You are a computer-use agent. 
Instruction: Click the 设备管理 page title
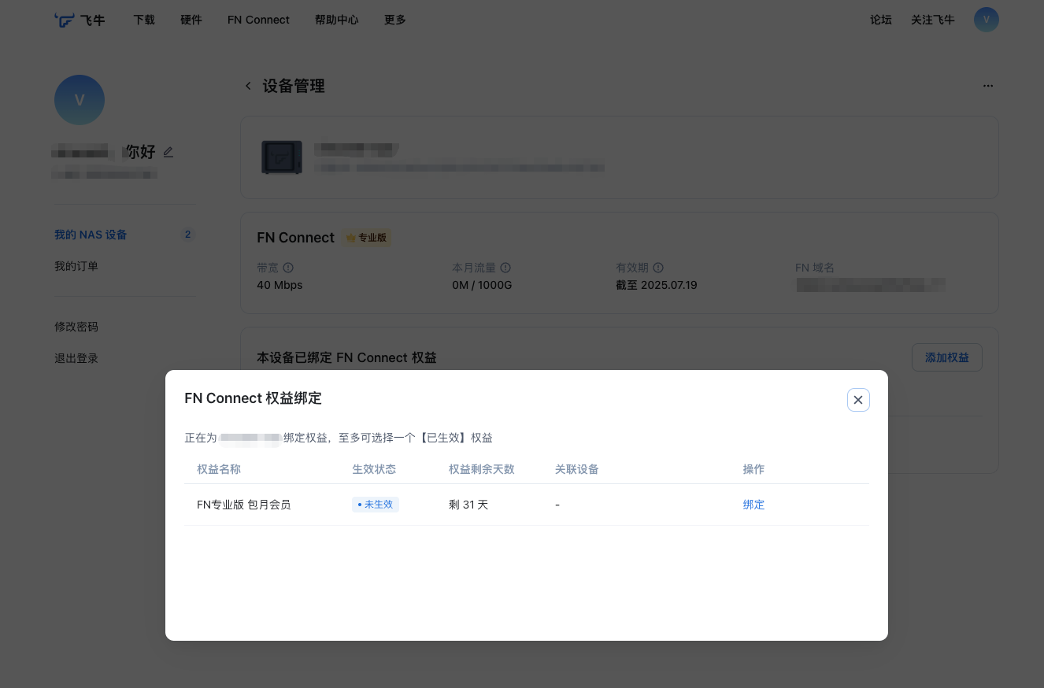click(x=294, y=86)
